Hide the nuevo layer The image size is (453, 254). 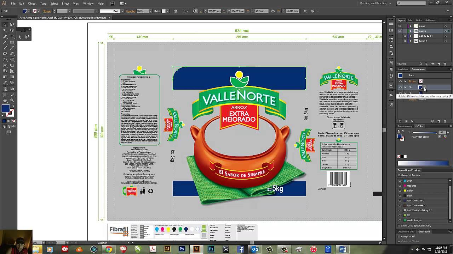(400, 31)
